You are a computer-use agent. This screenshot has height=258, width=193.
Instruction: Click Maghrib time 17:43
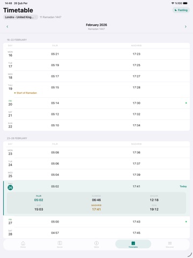tap(137, 221)
